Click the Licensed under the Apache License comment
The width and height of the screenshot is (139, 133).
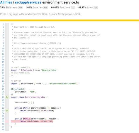click(x=55, y=32)
